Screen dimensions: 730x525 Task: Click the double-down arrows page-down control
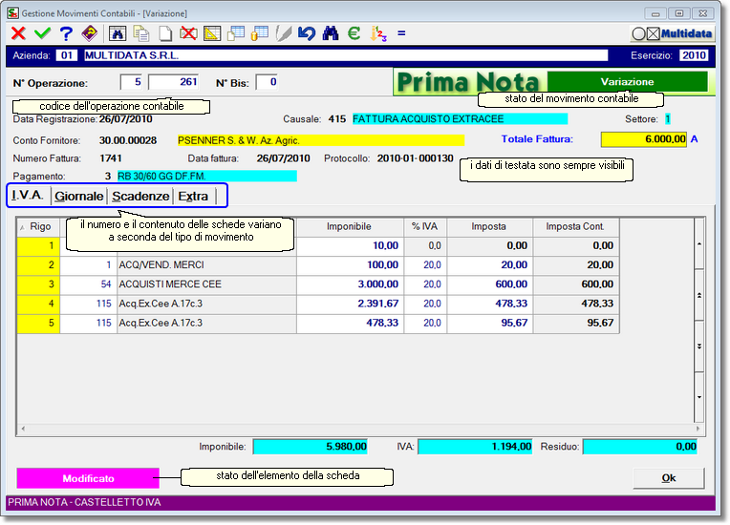(698, 346)
